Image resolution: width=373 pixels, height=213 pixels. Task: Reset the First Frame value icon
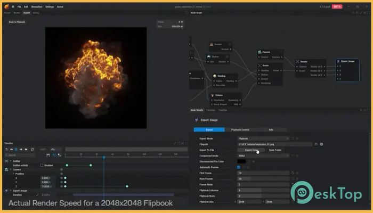coord(293,173)
